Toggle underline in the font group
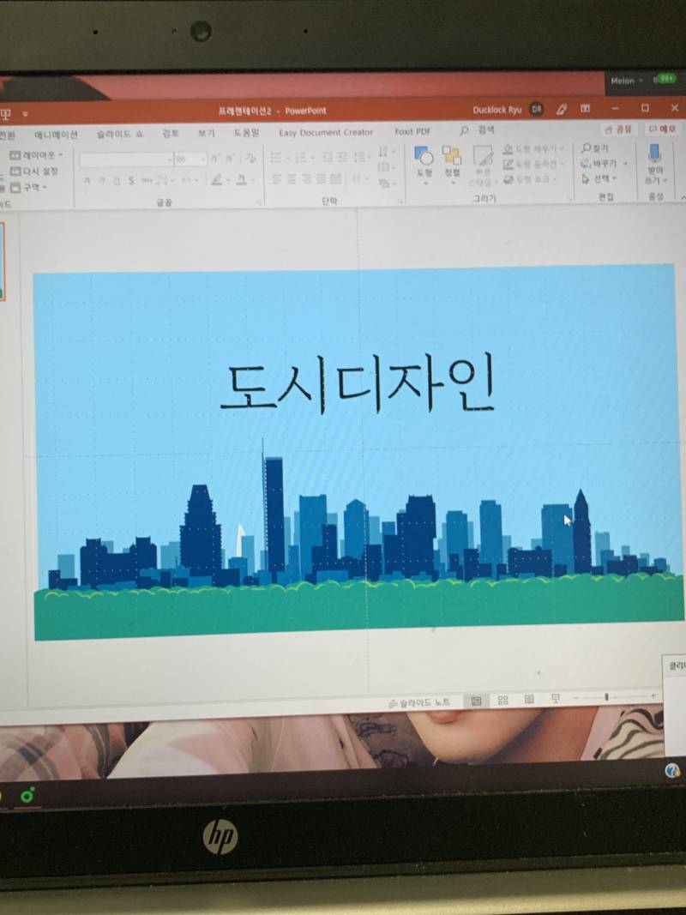The image size is (686, 915). pos(117,180)
